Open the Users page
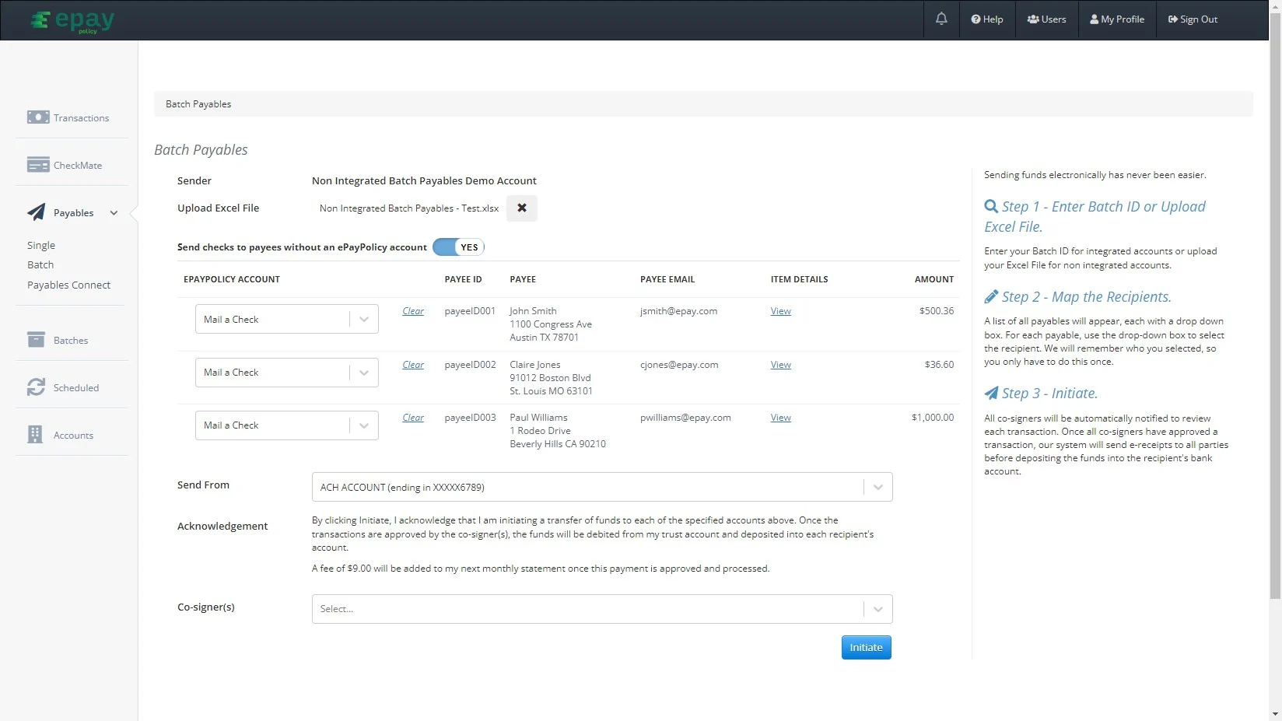The height and width of the screenshot is (721, 1282). click(x=1047, y=19)
